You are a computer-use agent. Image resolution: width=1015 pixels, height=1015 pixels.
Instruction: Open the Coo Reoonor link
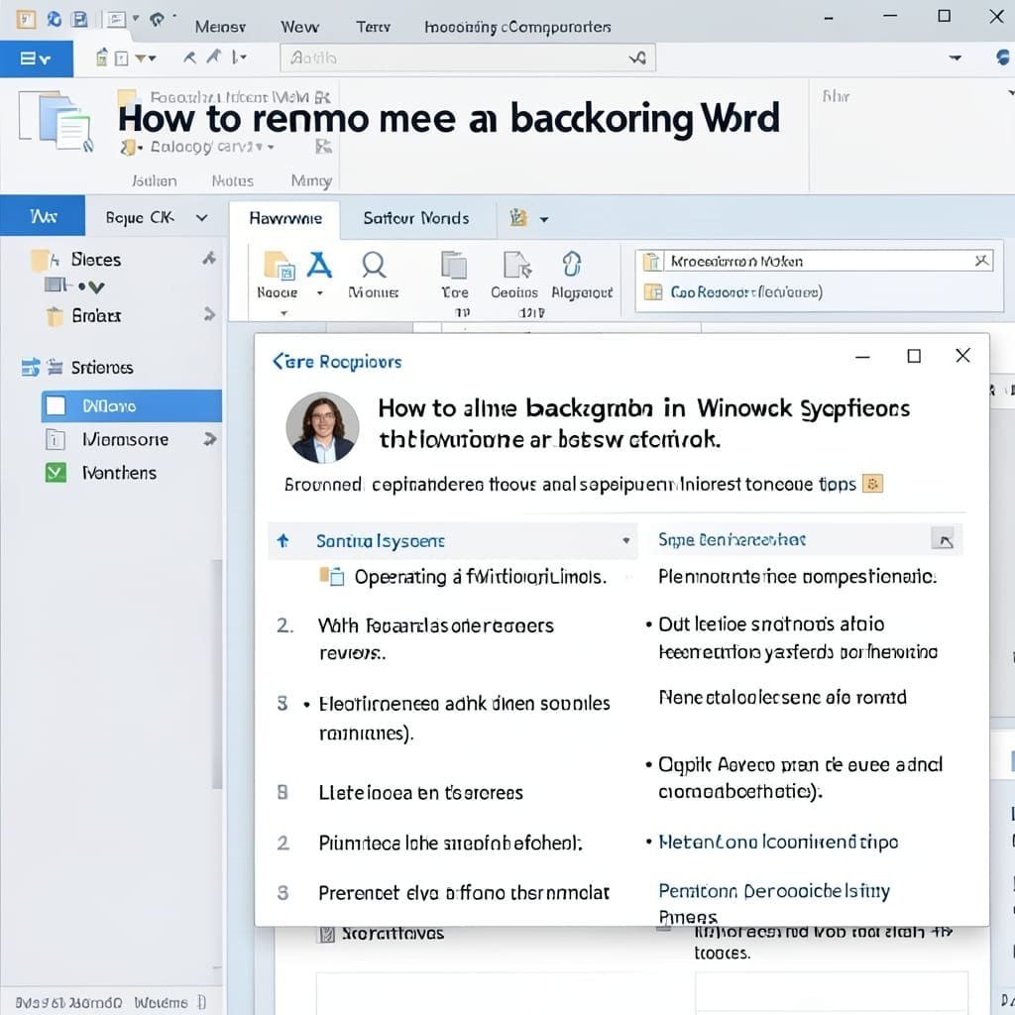[x=745, y=292]
